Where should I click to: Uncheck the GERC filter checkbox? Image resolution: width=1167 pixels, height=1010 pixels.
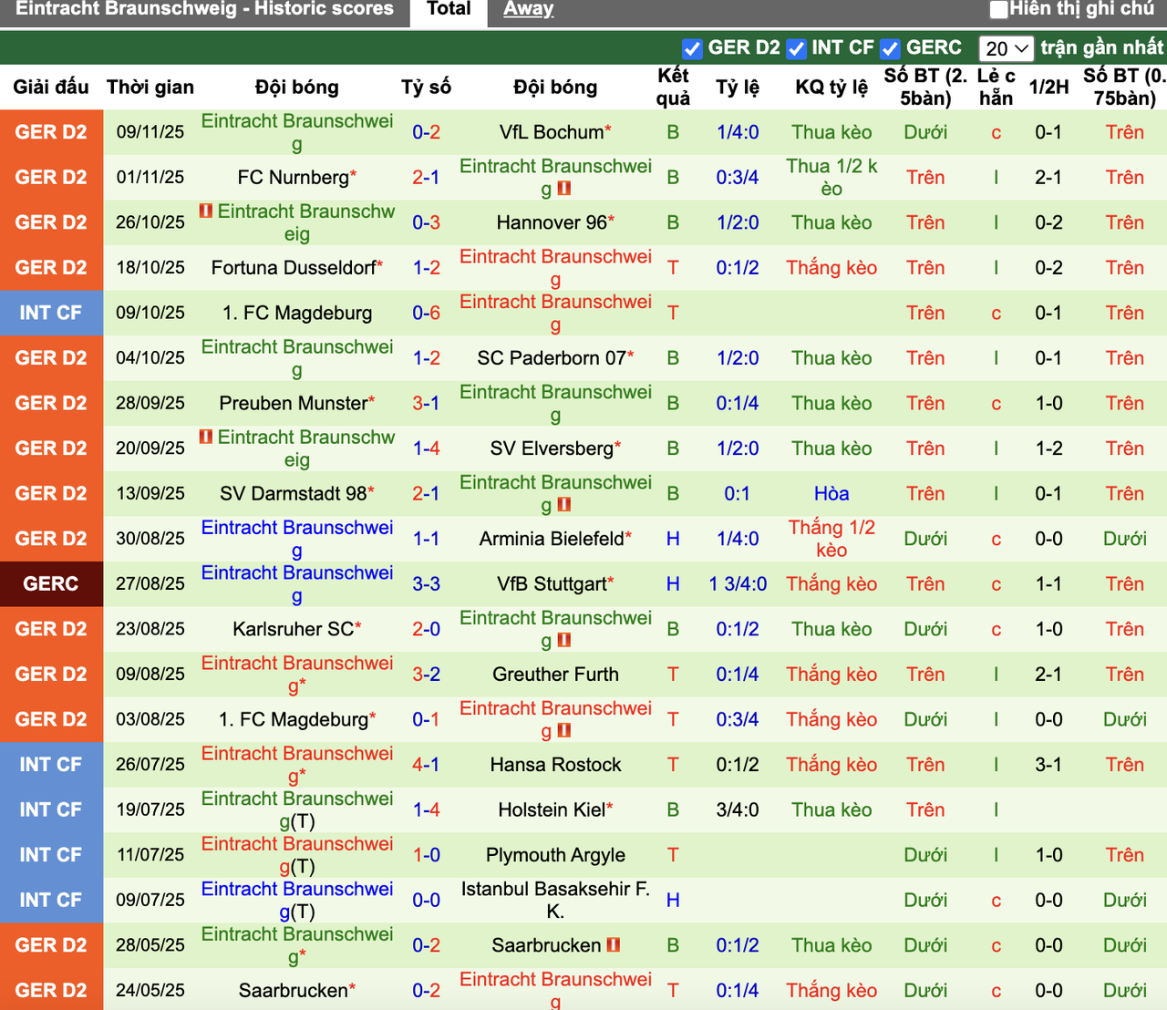tap(891, 48)
